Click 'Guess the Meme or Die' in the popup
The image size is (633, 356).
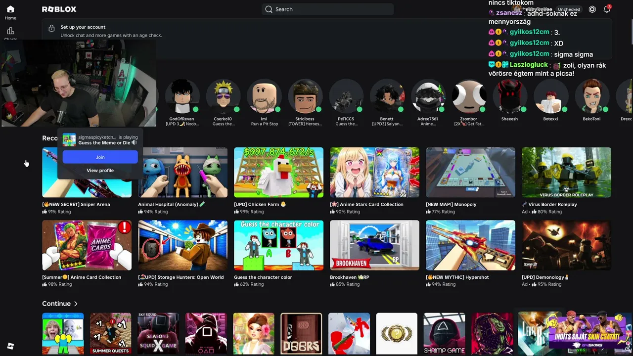coord(104,143)
